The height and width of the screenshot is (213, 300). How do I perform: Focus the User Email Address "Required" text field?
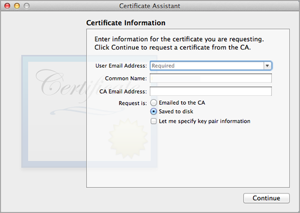coord(206,66)
